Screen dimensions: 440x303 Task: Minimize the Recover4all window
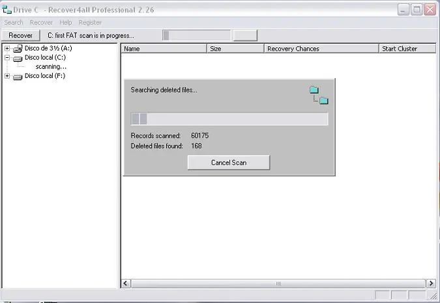(403, 10)
